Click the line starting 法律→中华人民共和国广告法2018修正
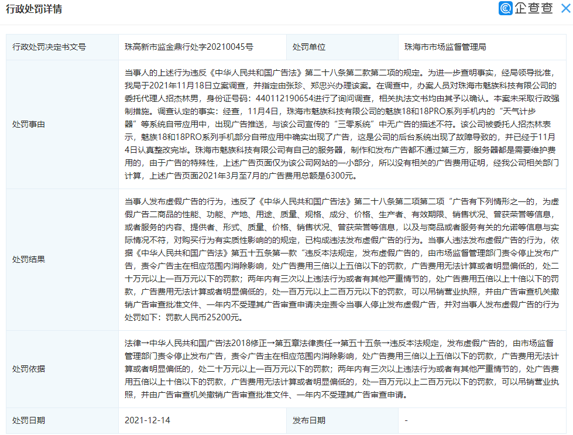Image resolution: width=573 pixels, height=435 pixels. tap(339, 343)
